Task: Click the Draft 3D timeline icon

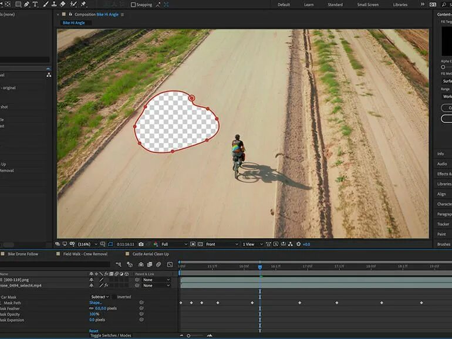Action: [x=130, y=265]
